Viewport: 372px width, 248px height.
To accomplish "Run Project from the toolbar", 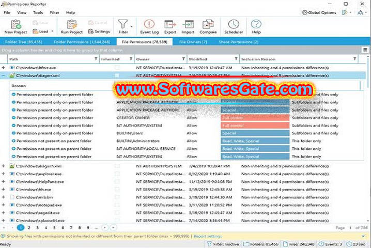I will [72, 26].
